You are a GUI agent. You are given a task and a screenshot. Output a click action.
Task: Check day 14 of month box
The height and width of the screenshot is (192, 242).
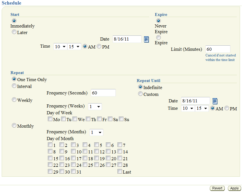click(120, 151)
